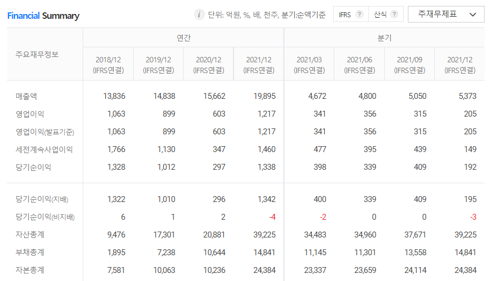Click the 20,881 total assets value
This screenshot has height=281, width=490.
point(214,235)
